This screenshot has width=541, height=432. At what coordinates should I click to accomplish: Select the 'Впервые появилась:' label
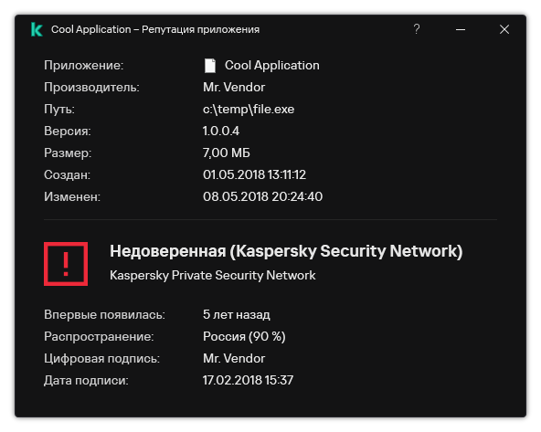click(104, 315)
